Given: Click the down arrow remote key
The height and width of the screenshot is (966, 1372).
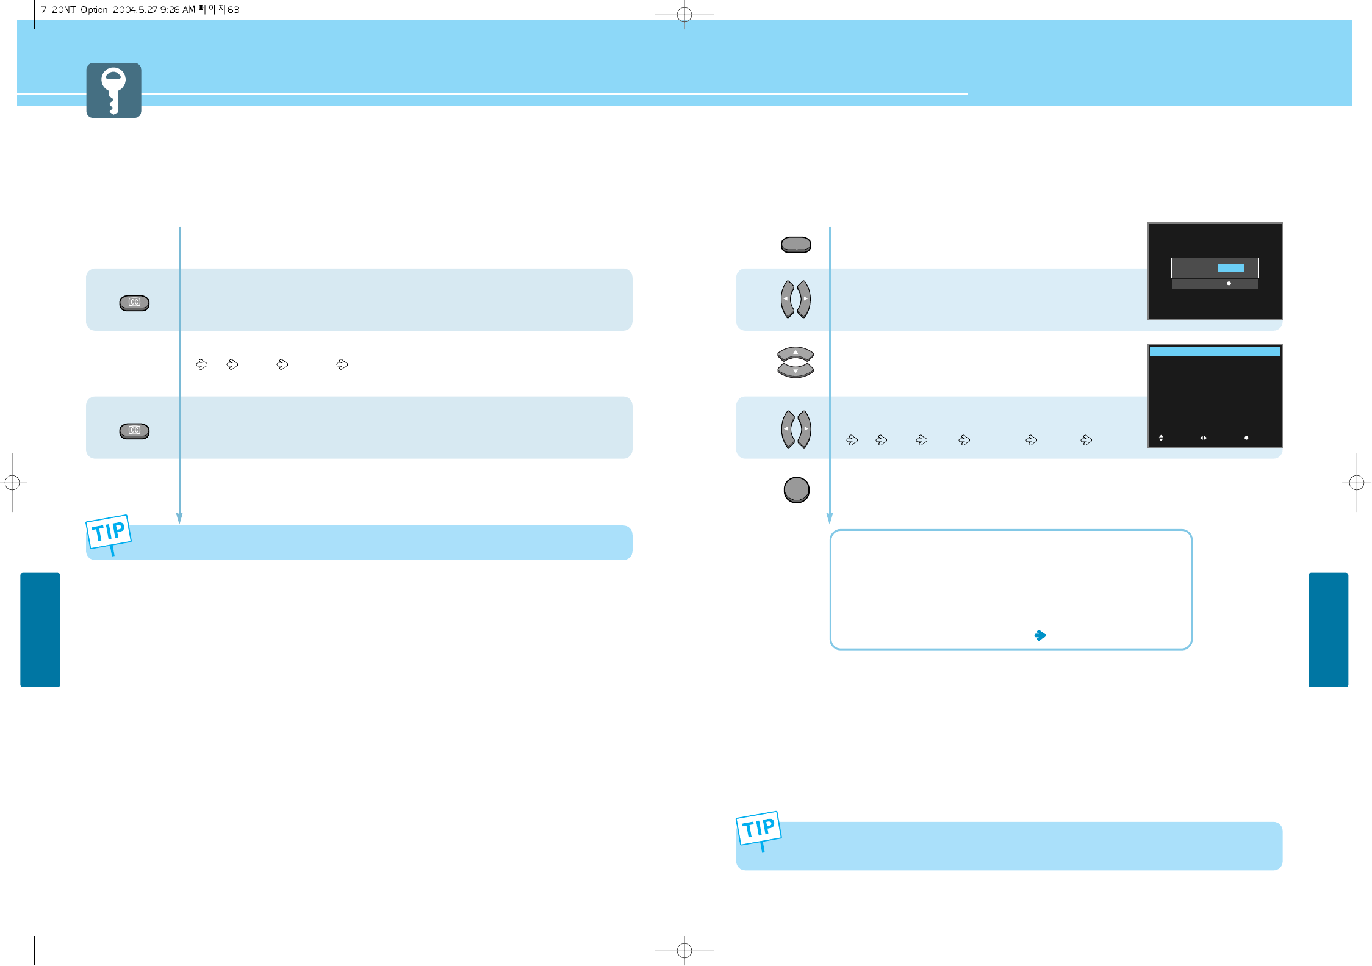Looking at the screenshot, I should (x=796, y=370).
